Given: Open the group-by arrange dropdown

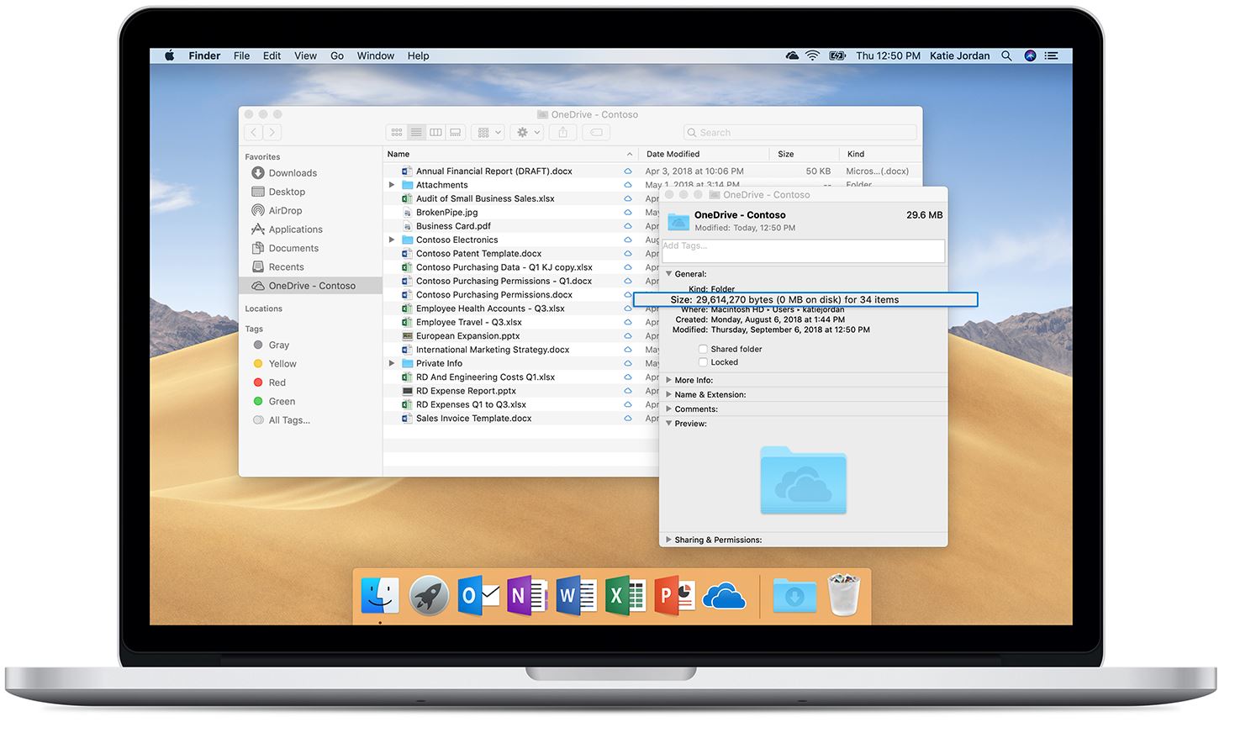Looking at the screenshot, I should point(488,132).
